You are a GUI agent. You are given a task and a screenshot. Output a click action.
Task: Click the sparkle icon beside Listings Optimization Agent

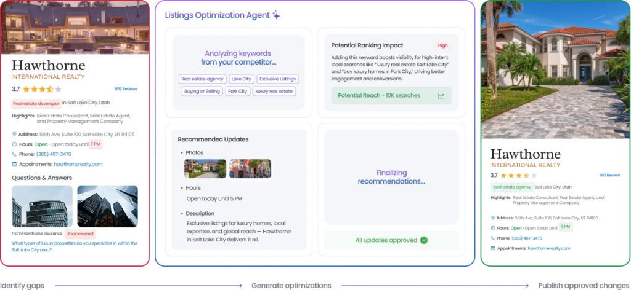(276, 15)
